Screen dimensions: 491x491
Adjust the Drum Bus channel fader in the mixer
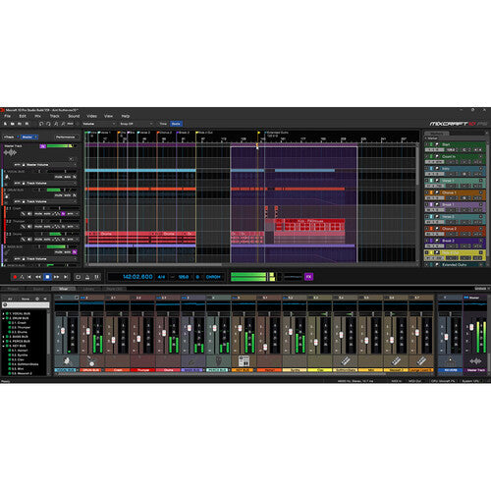click(x=88, y=331)
